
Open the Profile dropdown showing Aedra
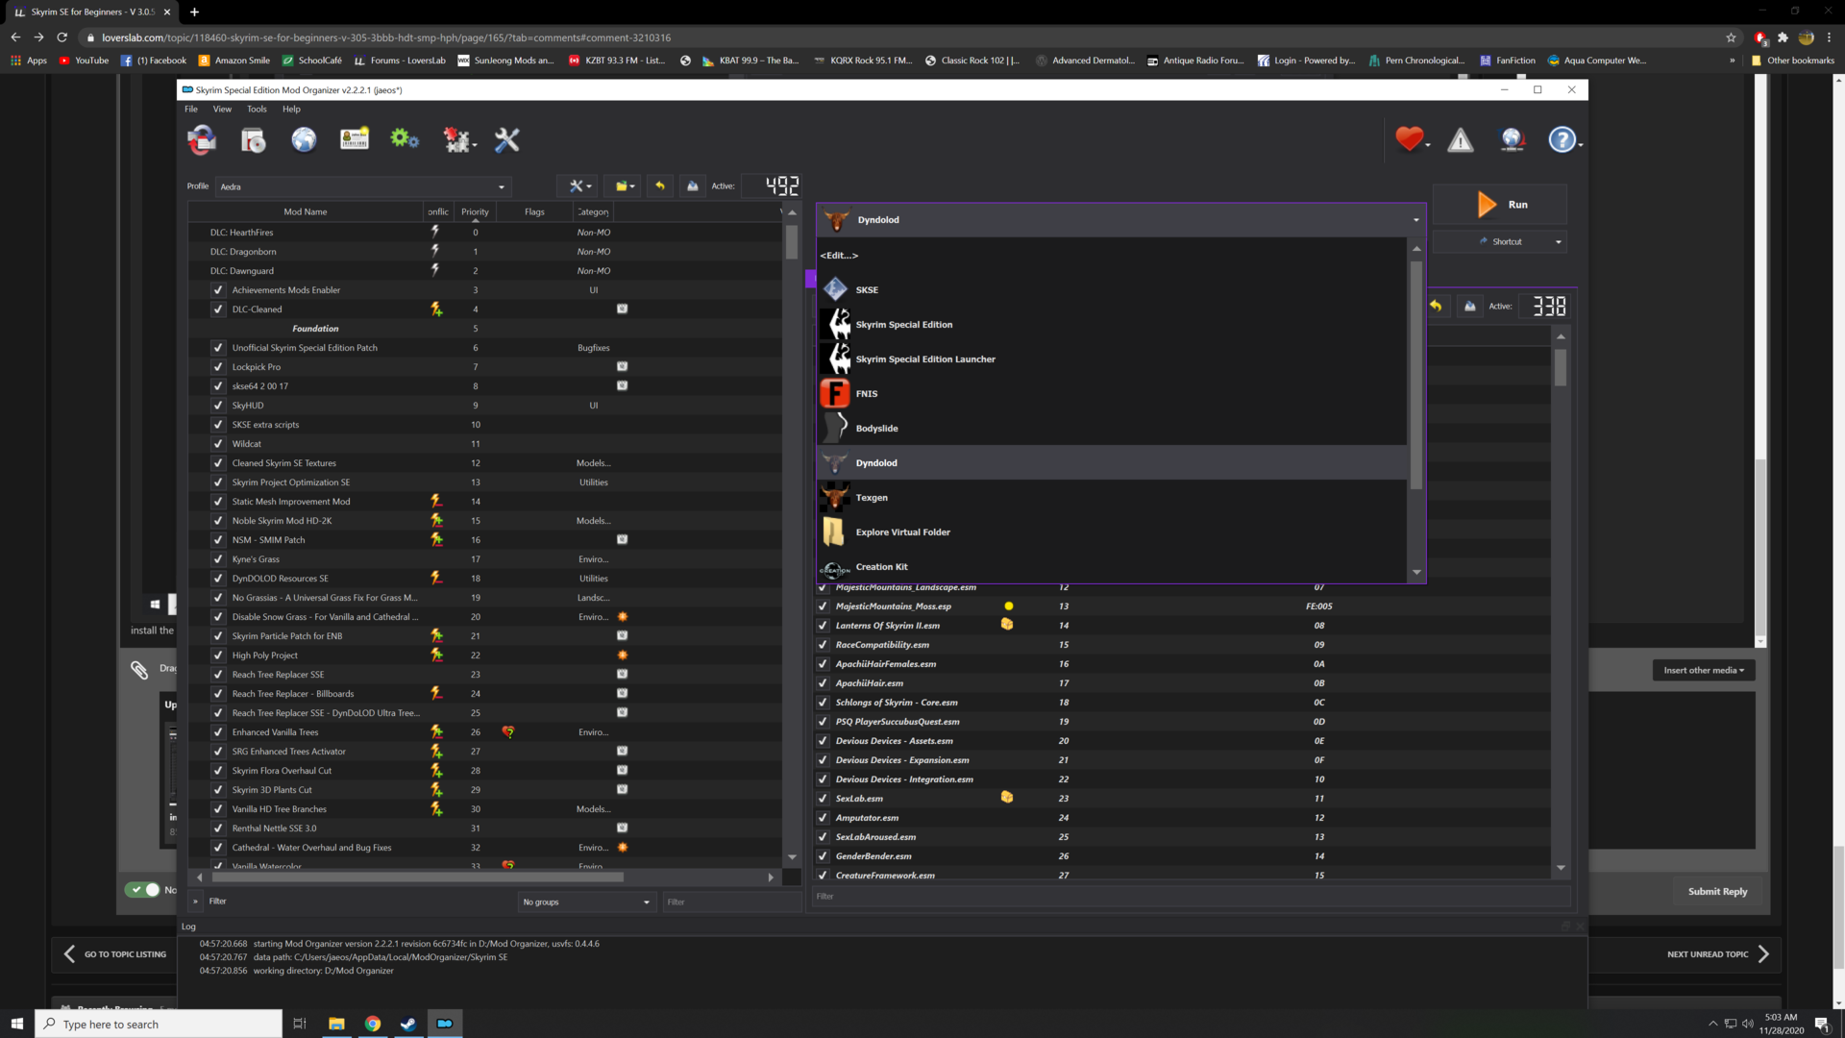point(363,186)
